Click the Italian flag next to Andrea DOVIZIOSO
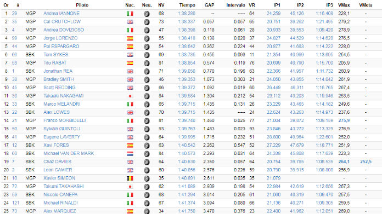 (130, 30)
